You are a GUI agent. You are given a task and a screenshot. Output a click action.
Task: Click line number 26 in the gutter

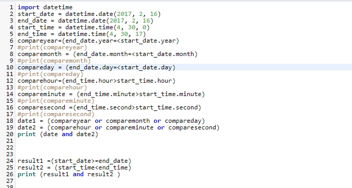(x=10, y=174)
